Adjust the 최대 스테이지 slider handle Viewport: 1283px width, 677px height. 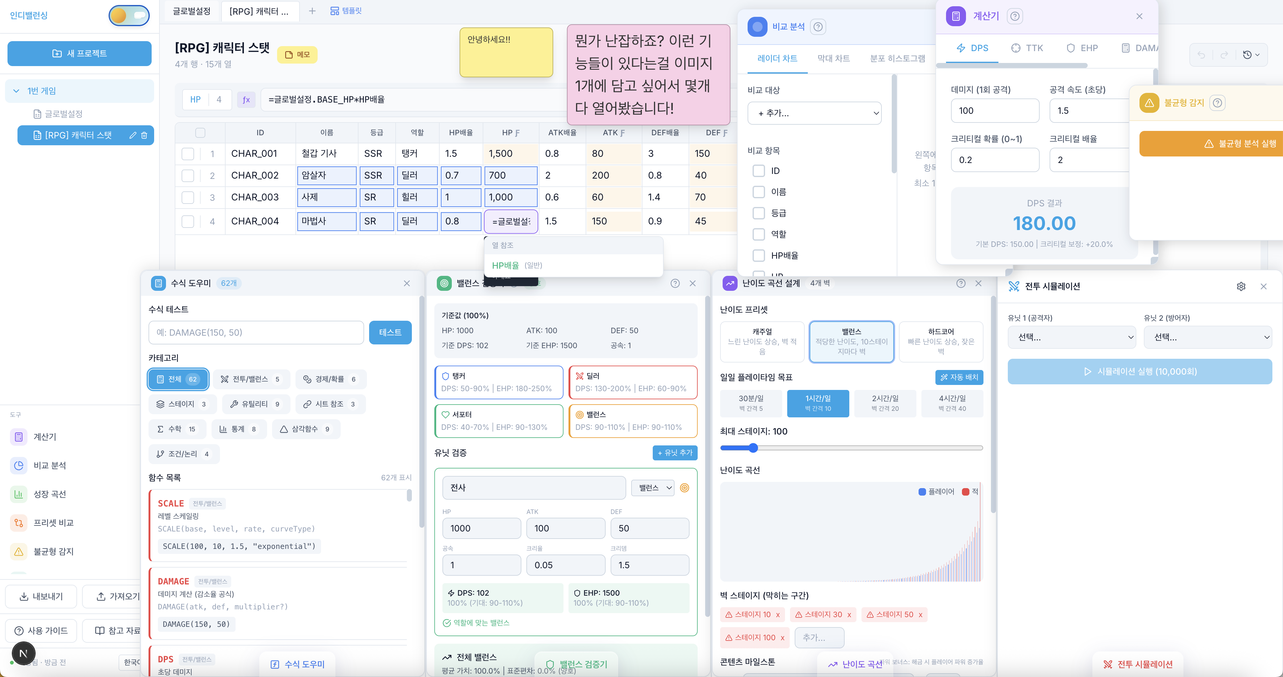click(x=754, y=448)
